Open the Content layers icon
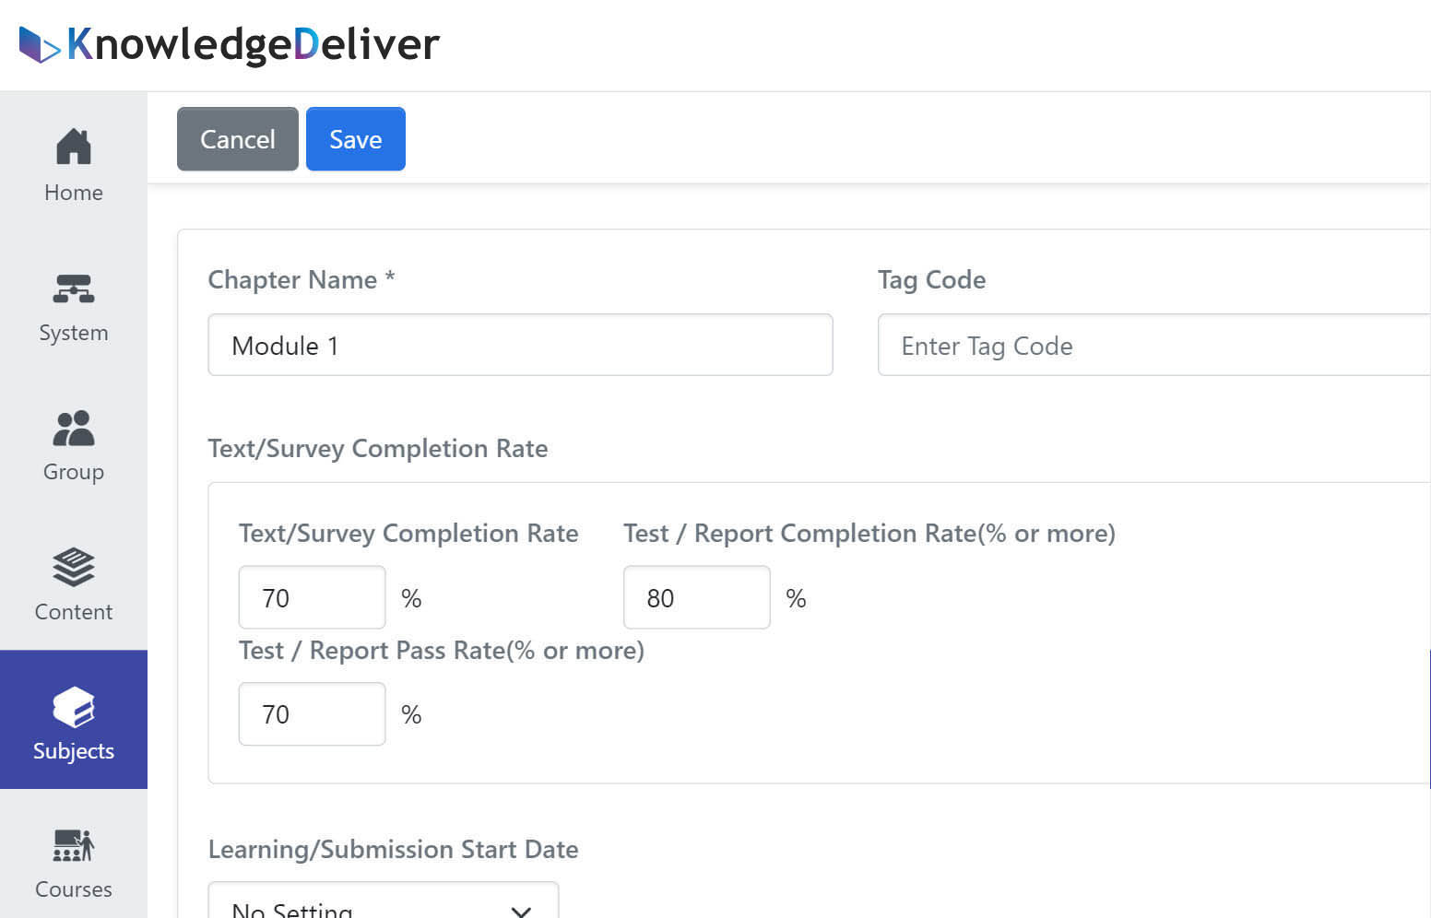Image resolution: width=1431 pixels, height=918 pixels. 74,568
